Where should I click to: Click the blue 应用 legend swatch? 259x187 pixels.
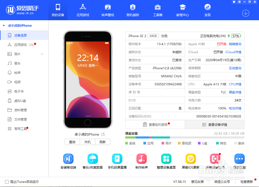145,143
